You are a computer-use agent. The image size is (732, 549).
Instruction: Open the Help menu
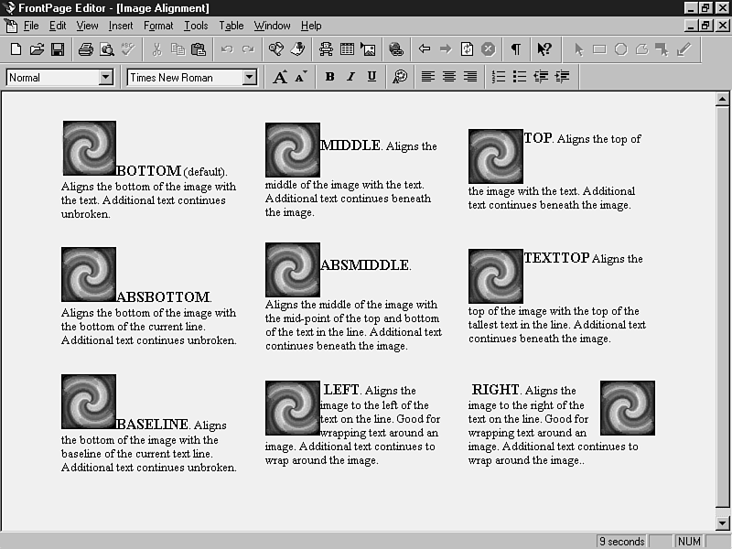click(311, 26)
